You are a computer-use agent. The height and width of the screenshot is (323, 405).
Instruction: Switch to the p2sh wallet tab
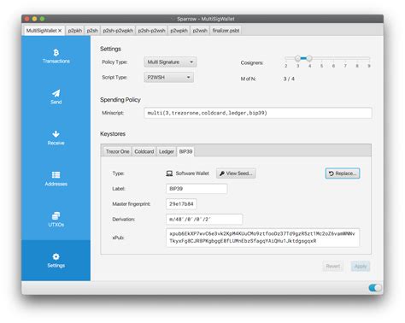[92, 31]
